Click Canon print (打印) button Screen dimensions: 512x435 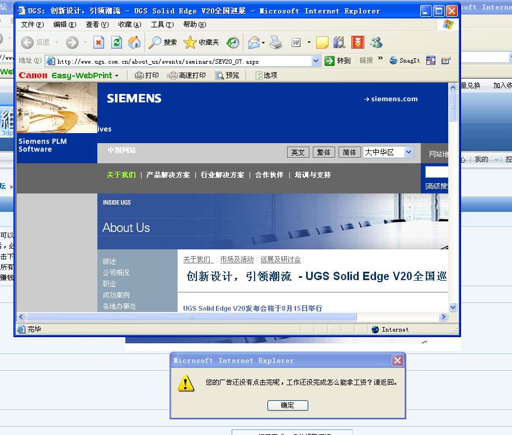tap(147, 75)
